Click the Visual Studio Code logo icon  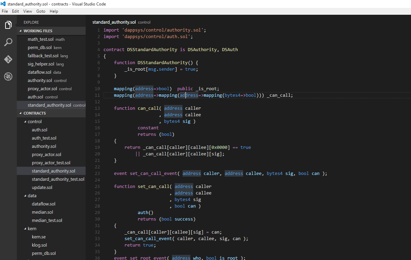pos(3,4)
